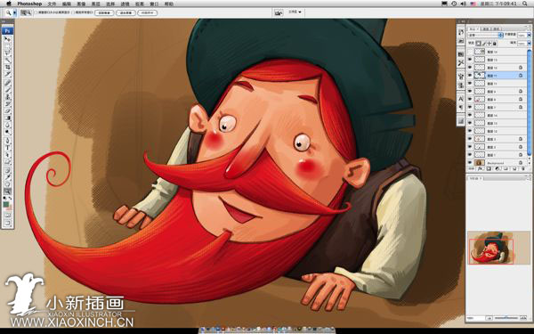The image size is (534, 334).
Task: Hide the Background layer visibility eye
Action: point(470,163)
